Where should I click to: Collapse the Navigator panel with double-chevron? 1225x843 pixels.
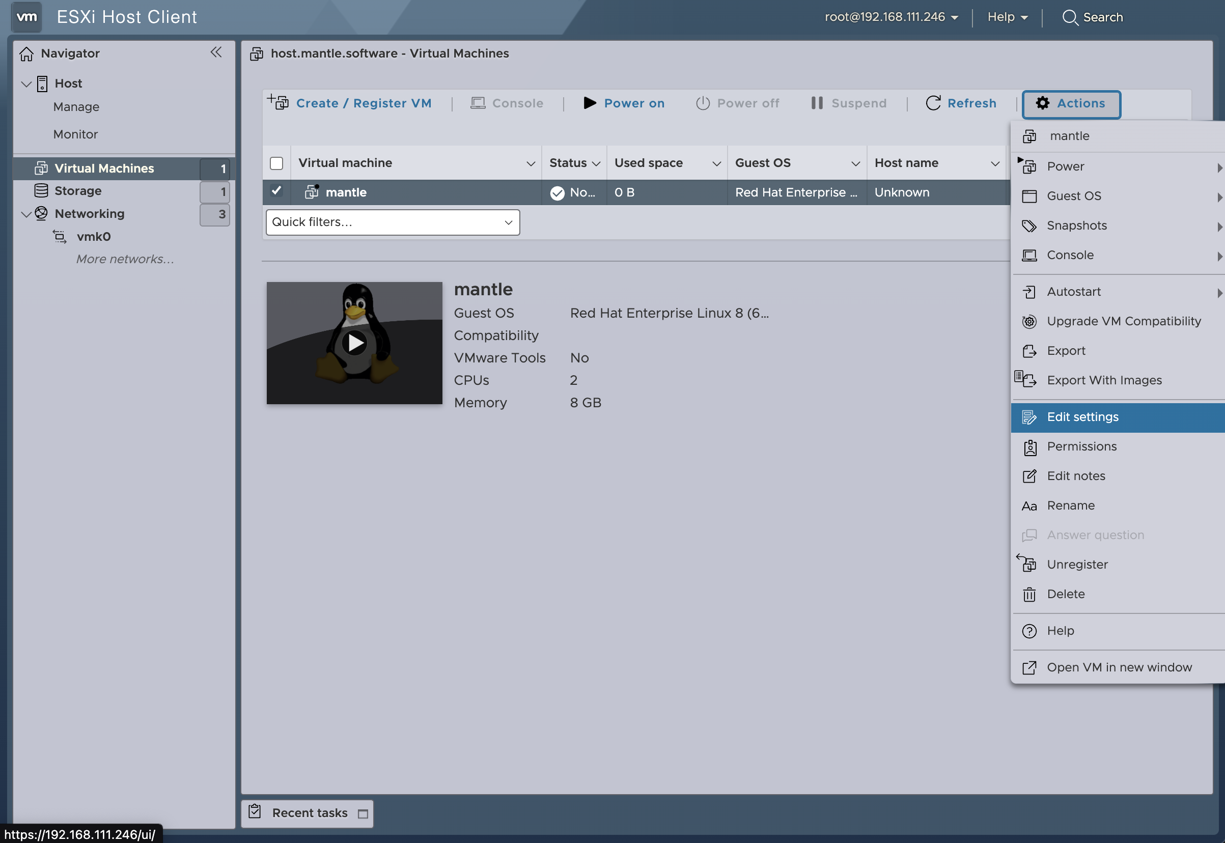(x=216, y=52)
